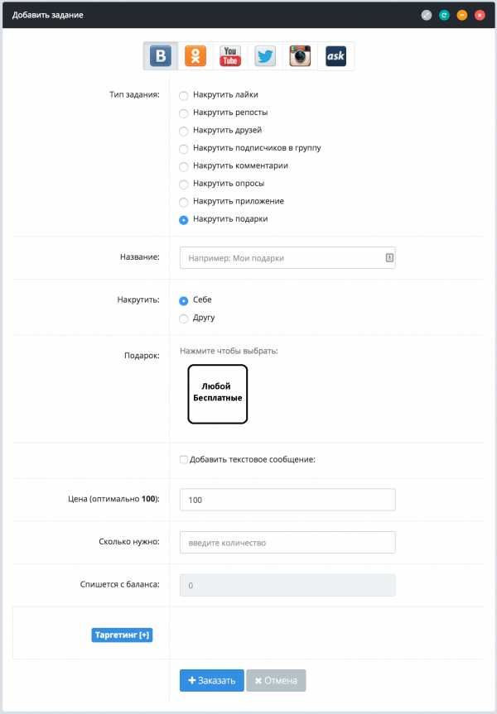Click the Заказать button

212,680
